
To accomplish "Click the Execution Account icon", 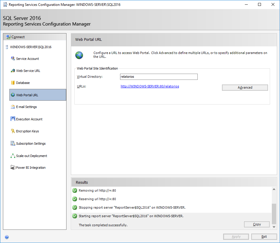I will point(13,119).
